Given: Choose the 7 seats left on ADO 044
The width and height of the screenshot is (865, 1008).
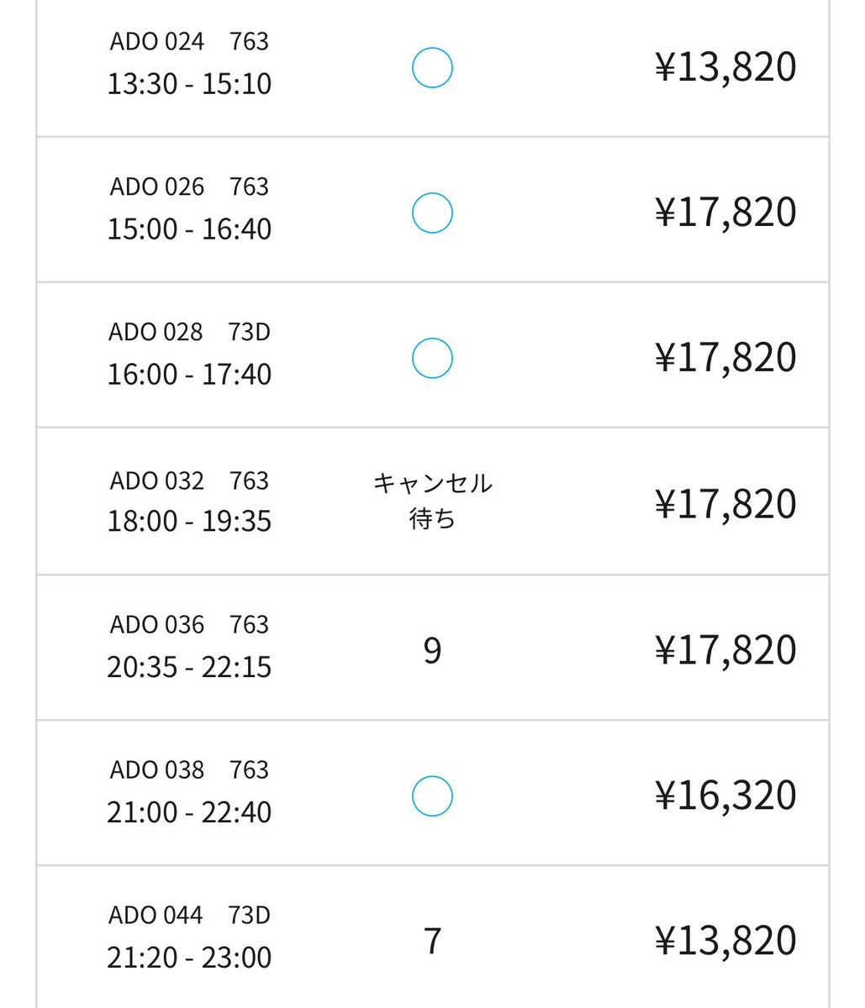Looking at the screenshot, I should 432,941.
